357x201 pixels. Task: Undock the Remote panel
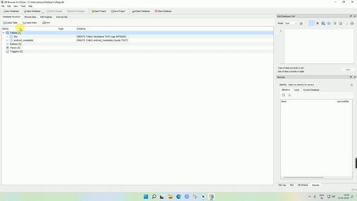click(351, 77)
